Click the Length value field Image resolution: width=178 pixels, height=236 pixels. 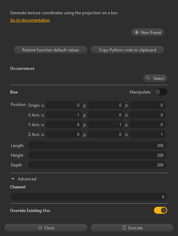(97, 145)
